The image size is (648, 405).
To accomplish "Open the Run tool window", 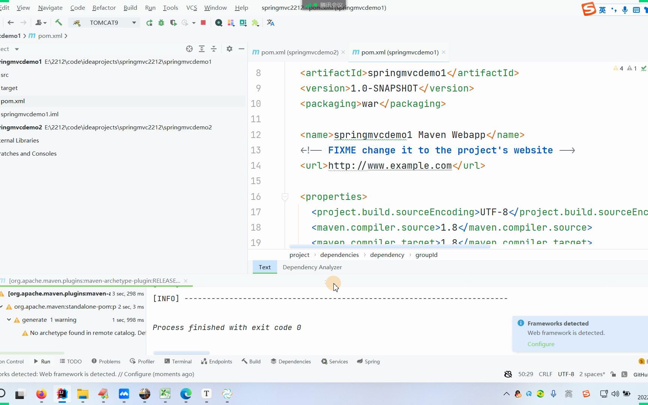I will pyautogui.click(x=42, y=361).
